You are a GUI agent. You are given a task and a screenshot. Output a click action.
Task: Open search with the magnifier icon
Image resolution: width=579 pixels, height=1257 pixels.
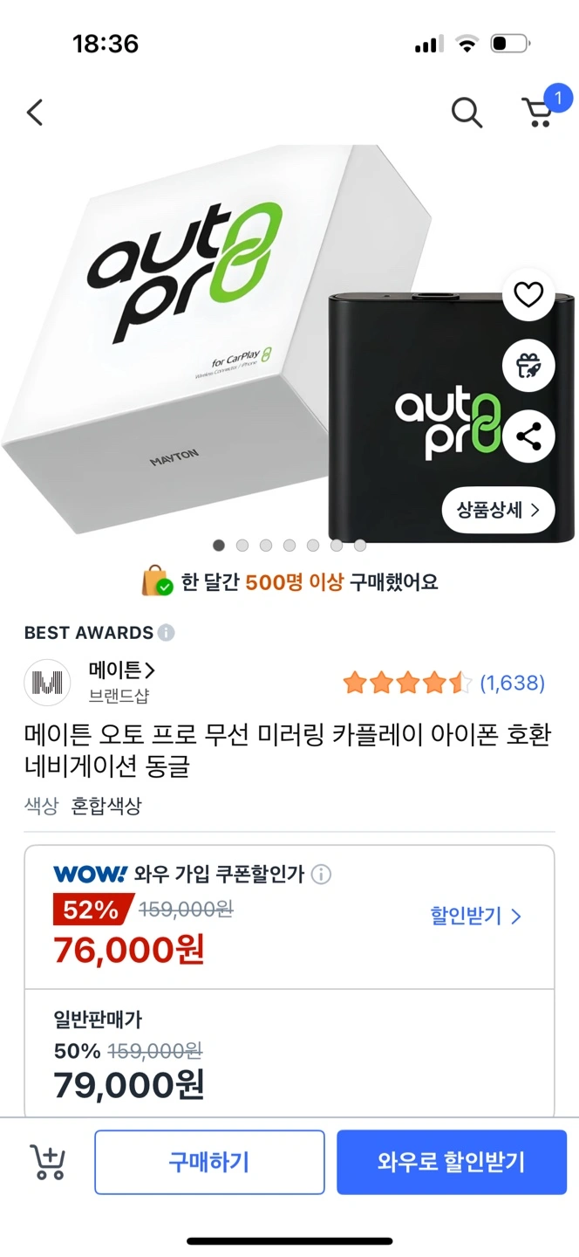(467, 113)
